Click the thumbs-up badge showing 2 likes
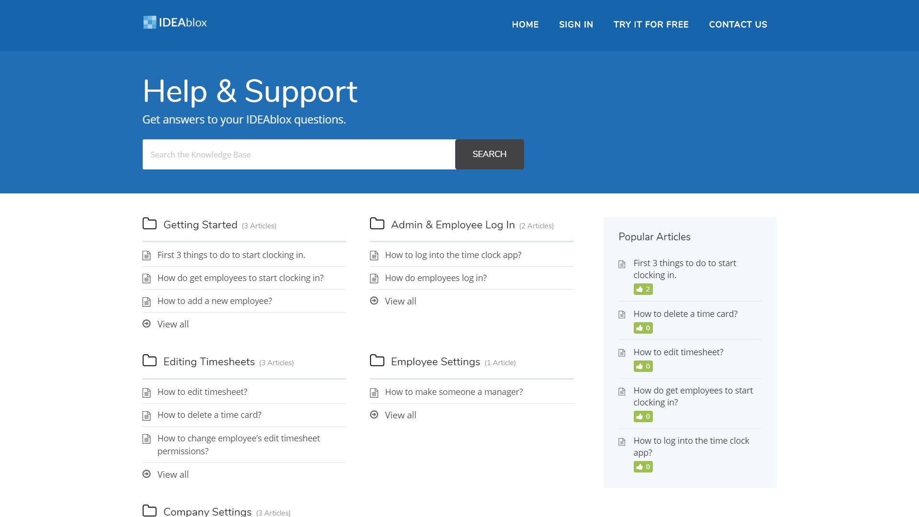Viewport: 919px width, 517px height. click(x=643, y=289)
